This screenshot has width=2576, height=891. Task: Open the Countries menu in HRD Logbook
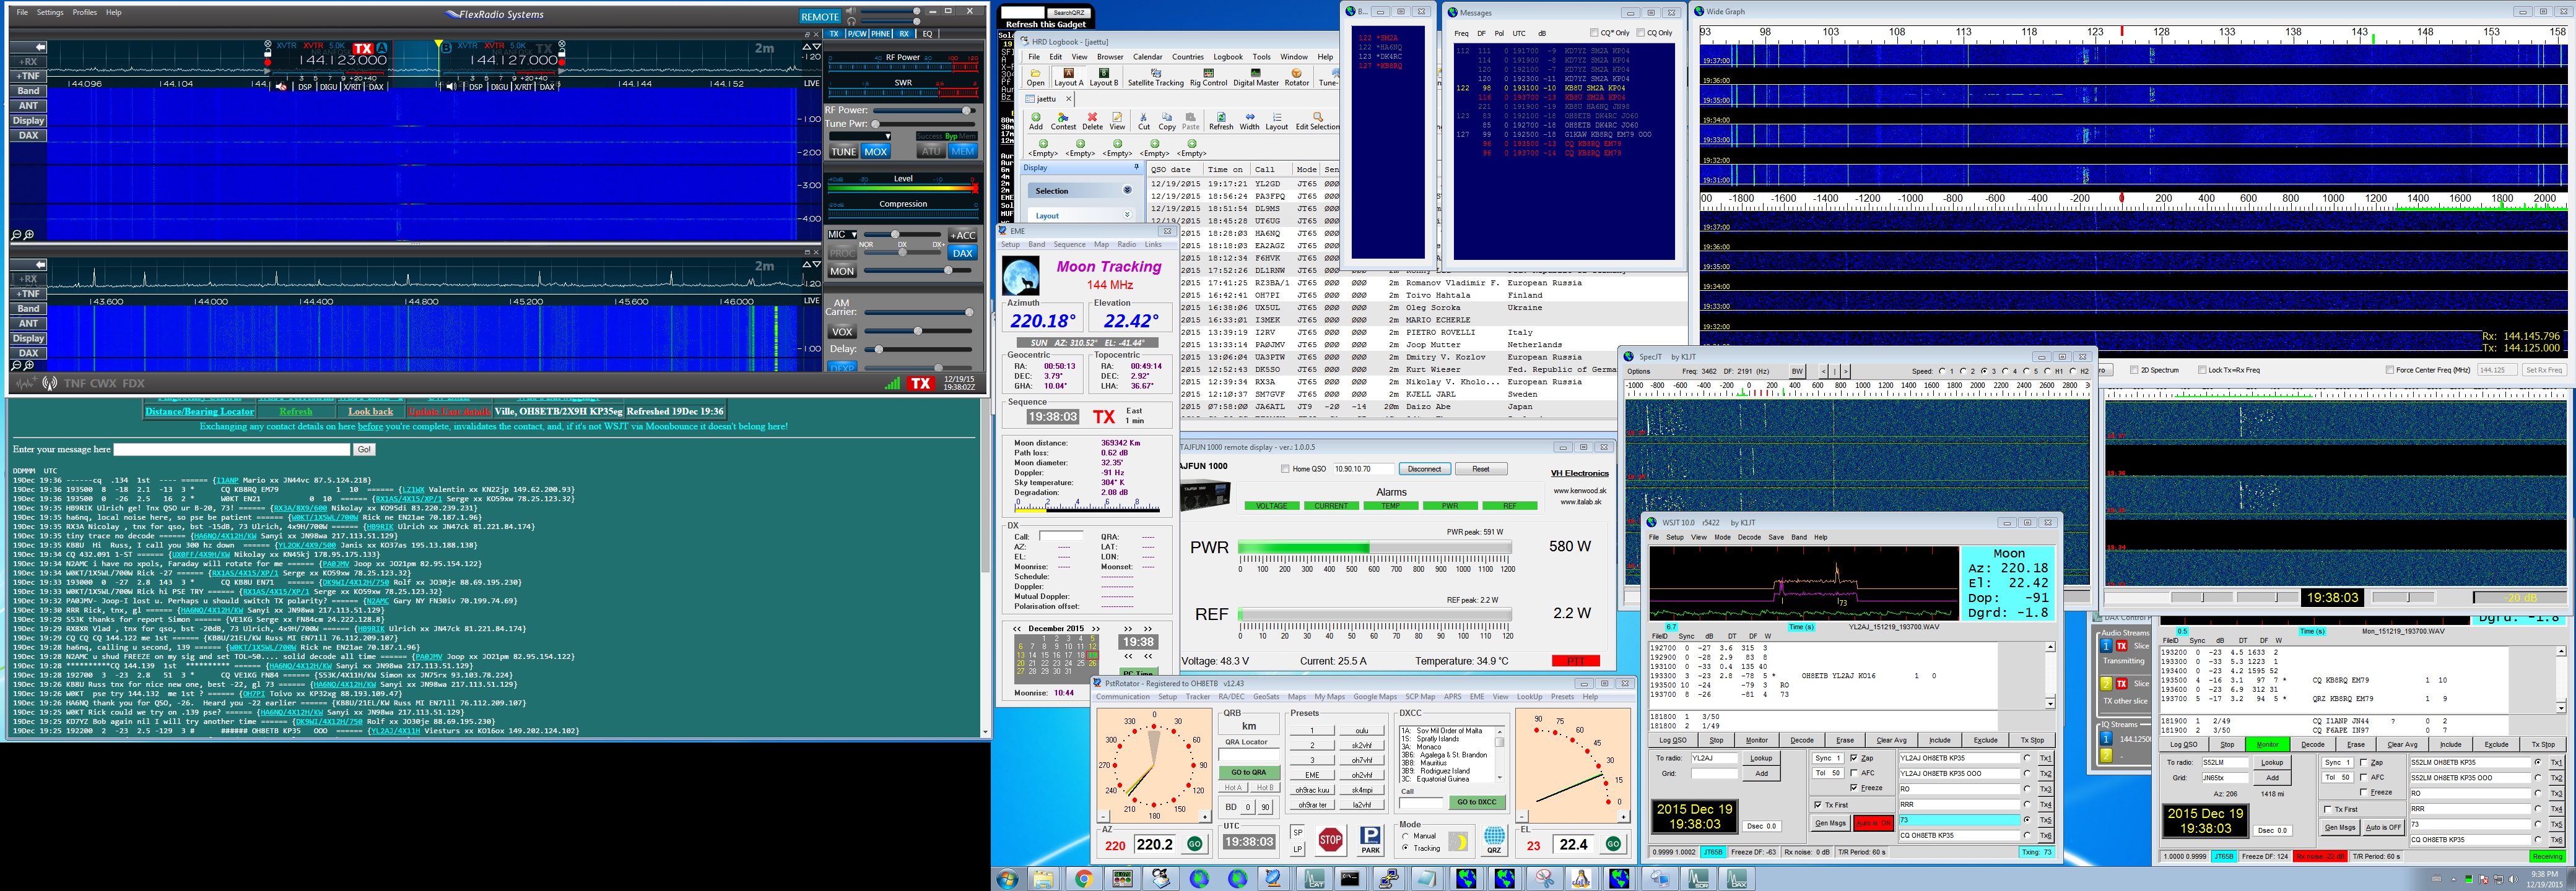click(x=1187, y=57)
